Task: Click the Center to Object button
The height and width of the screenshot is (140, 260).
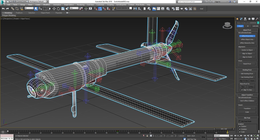Action: [247, 50]
